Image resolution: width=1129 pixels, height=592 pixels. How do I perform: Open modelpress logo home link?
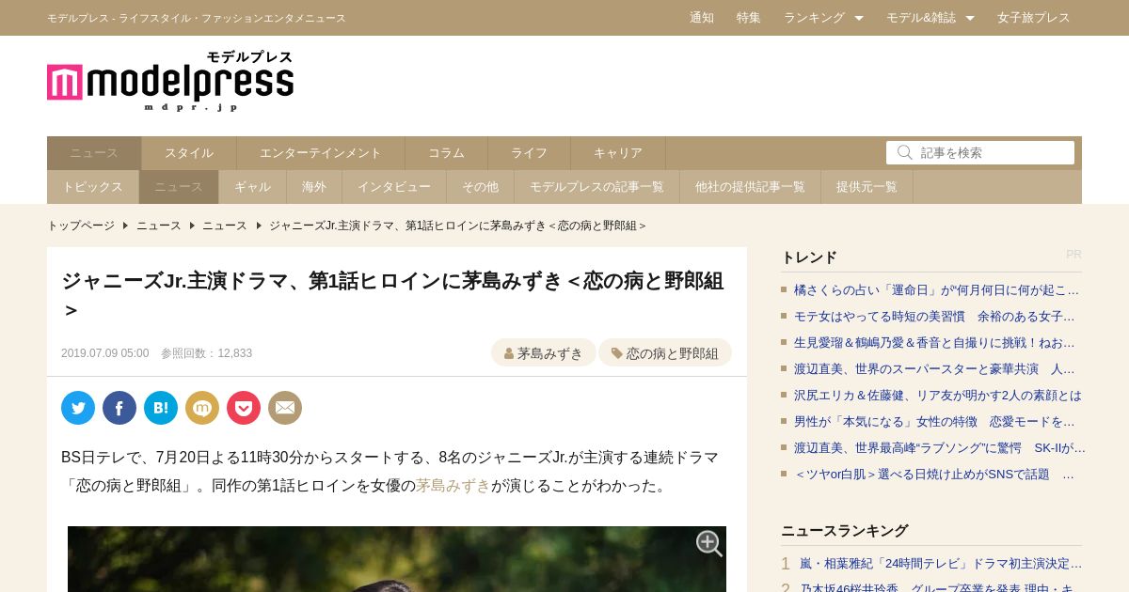tap(170, 81)
